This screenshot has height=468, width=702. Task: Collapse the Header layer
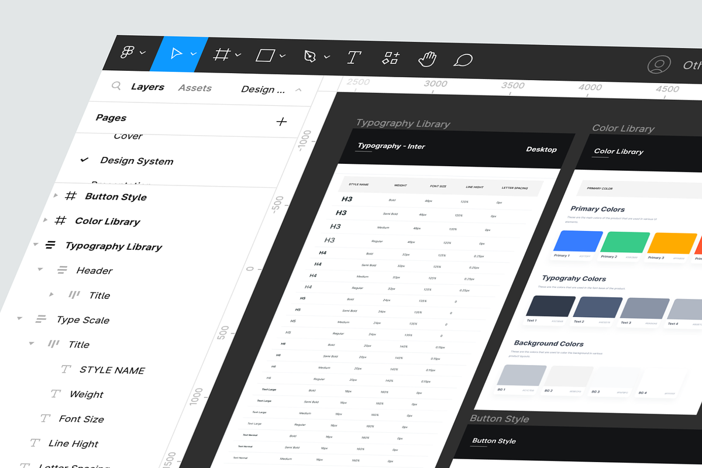click(x=40, y=269)
